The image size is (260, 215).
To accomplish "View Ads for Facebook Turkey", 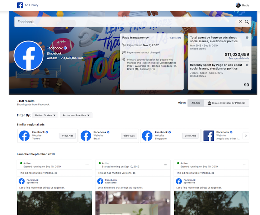I will click(67, 136).
